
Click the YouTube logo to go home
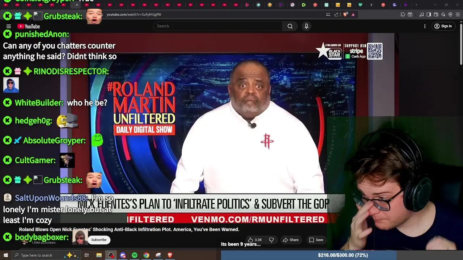tap(29, 26)
